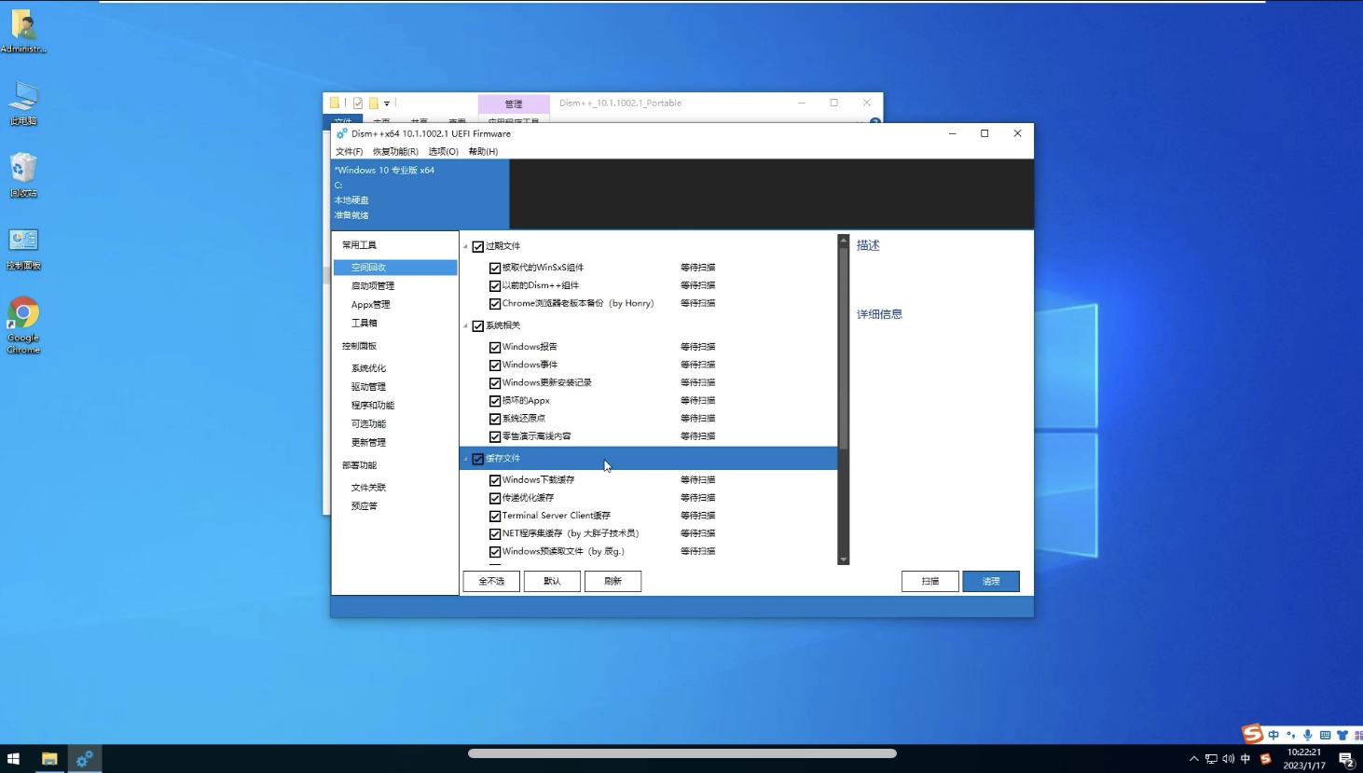Uncheck the 缓存文件 group checkbox
This screenshot has width=1363, height=773.
pyautogui.click(x=478, y=459)
